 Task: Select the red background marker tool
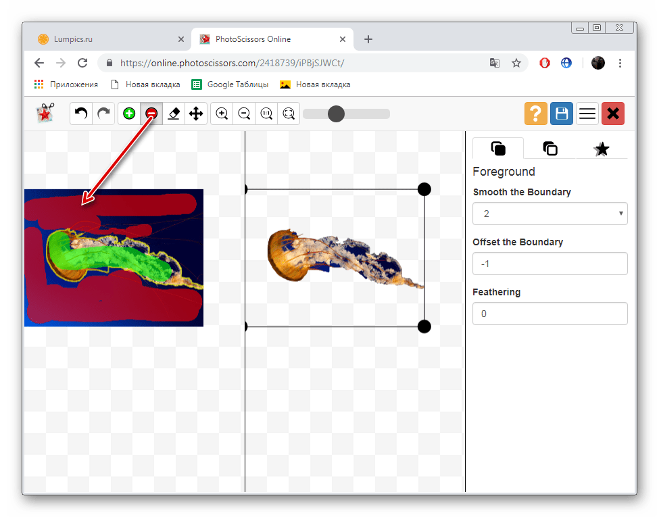151,114
